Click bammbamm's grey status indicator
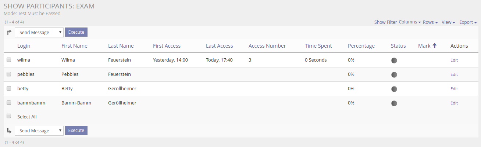The image size is (481, 147). tap(394, 103)
